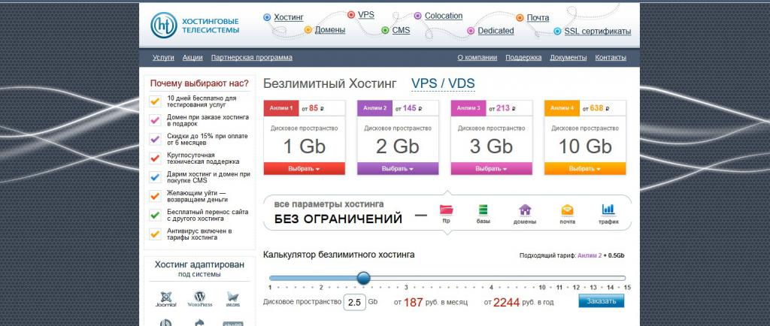Click the 10 Gb disk space text
This screenshot has height=326, width=770.
(x=585, y=146)
